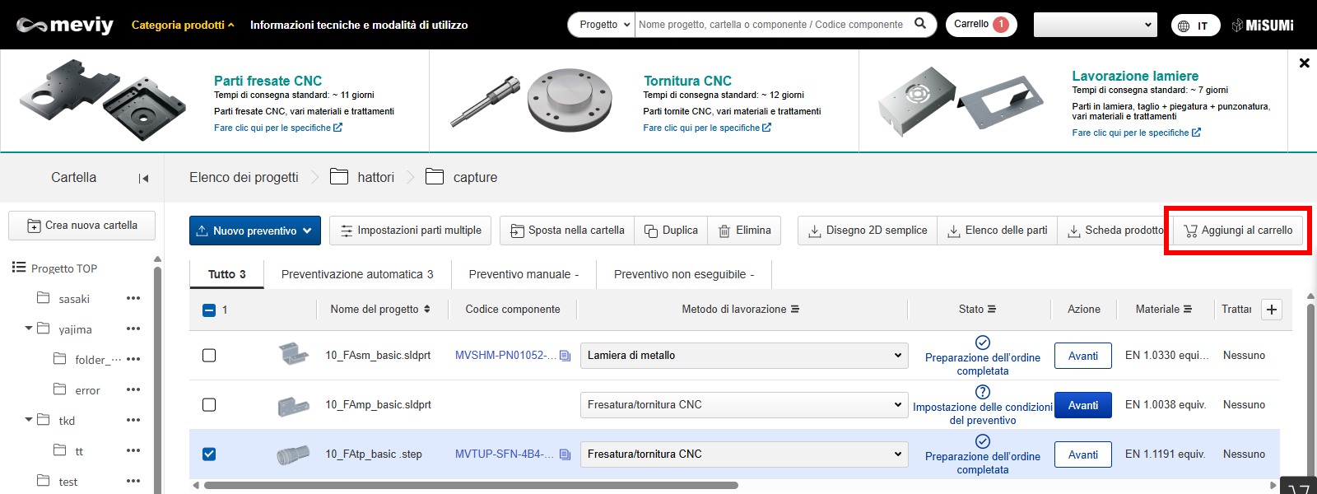
Task: Check the 10_FAsm_basic.sldprt row checkbox
Action: [209, 356]
